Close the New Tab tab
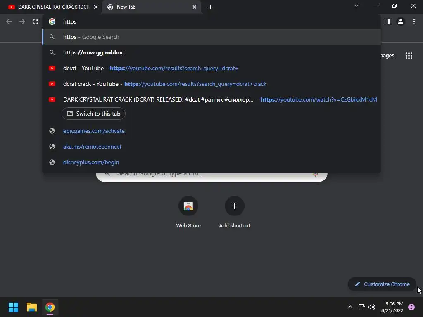 (x=195, y=7)
